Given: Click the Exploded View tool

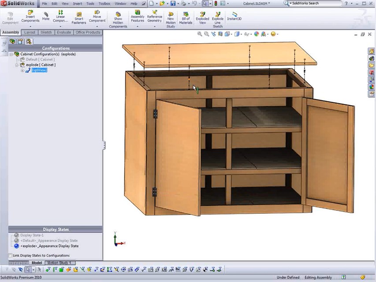Looking at the screenshot, I should click(202, 18).
